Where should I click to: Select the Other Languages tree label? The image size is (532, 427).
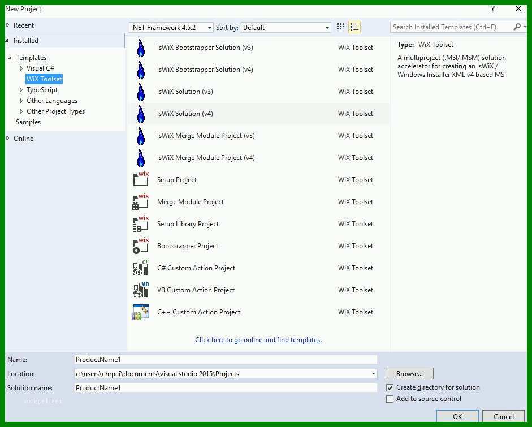click(x=52, y=101)
